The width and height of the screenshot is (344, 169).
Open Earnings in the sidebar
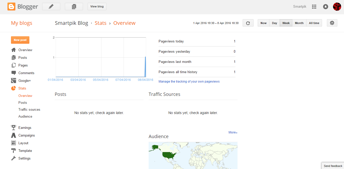25,128
